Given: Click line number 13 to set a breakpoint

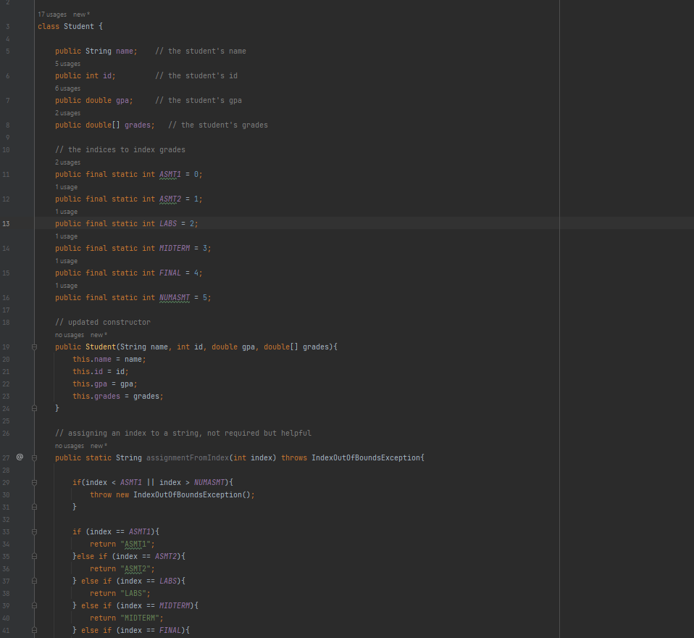Looking at the screenshot, I should [6, 223].
